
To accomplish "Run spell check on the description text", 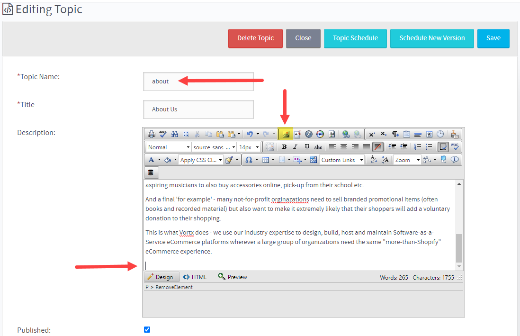I will click(x=162, y=134).
